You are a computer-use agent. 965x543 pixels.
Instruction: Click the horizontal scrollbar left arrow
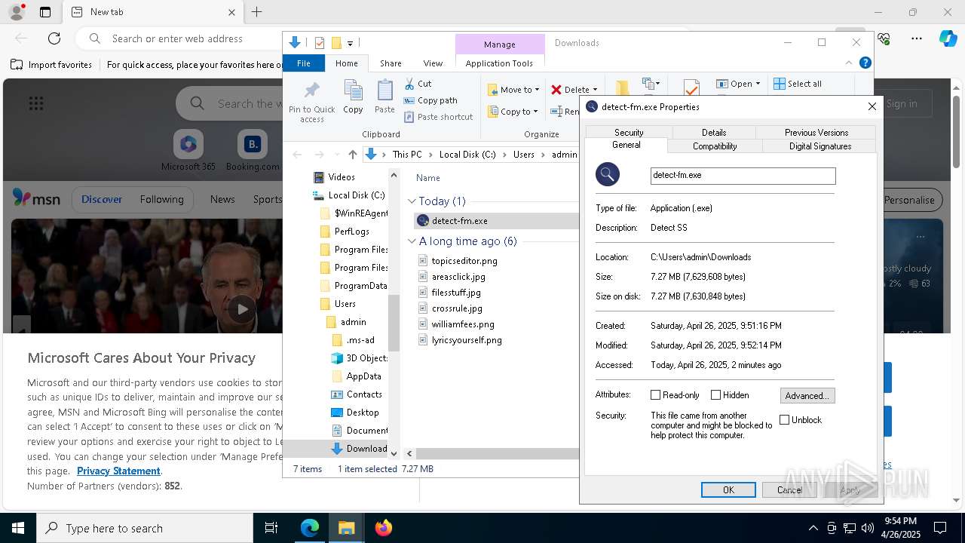pos(409,454)
